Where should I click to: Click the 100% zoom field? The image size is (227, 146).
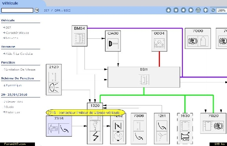221,10
